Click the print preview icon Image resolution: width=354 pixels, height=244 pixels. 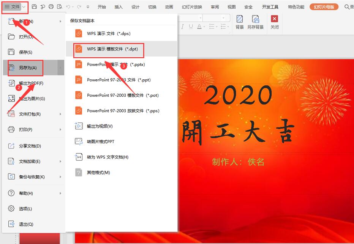[x=60, y=7]
